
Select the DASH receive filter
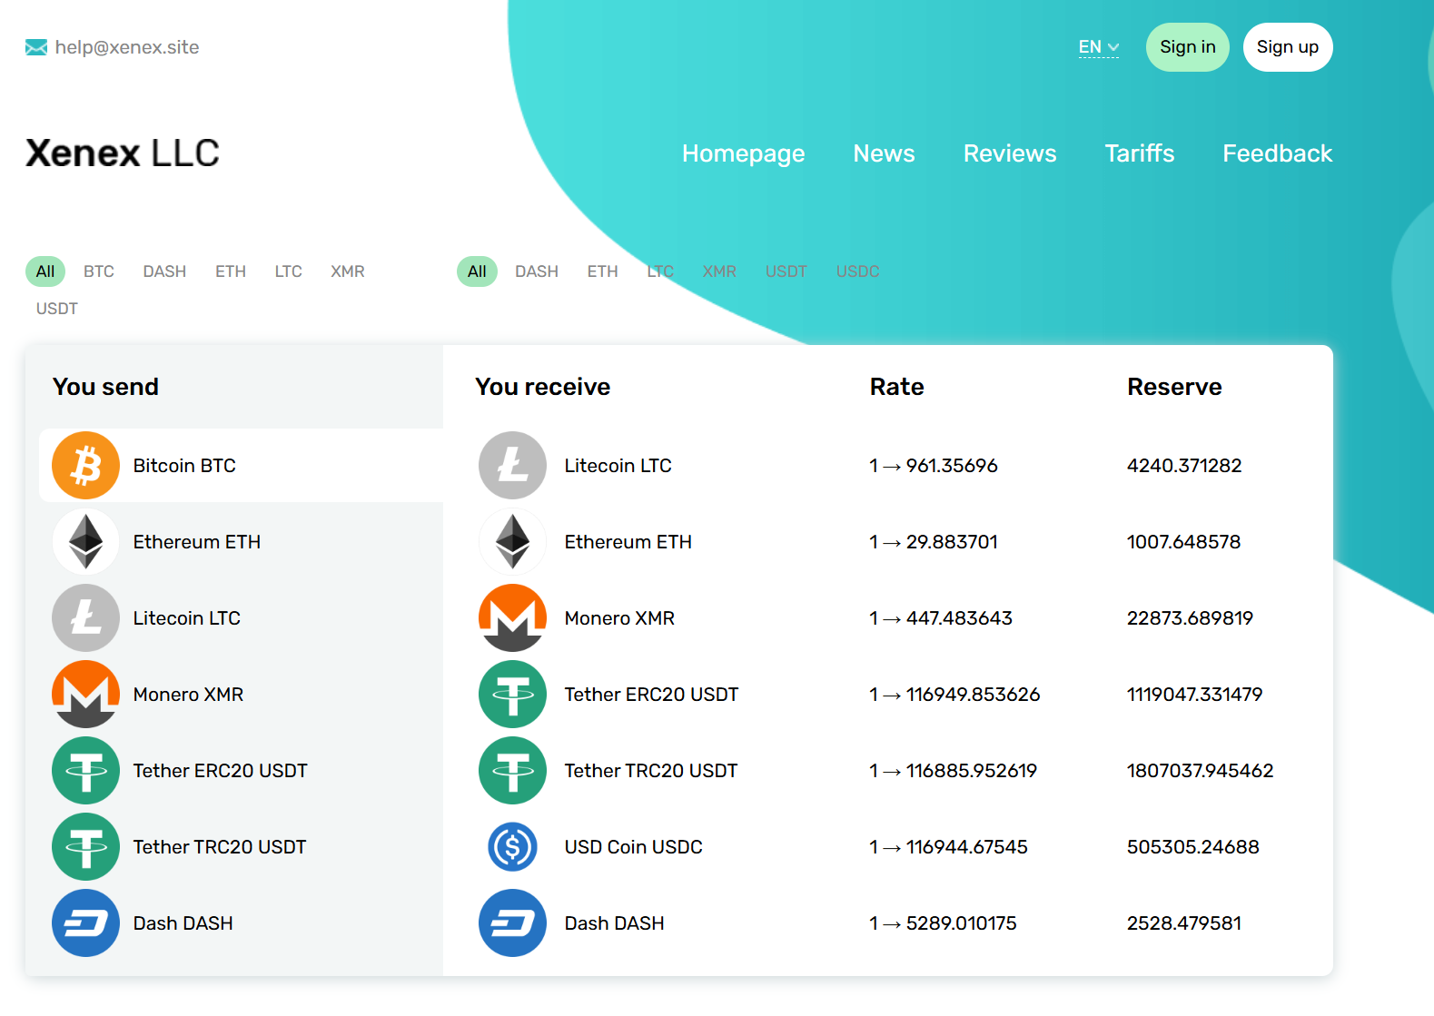537,271
